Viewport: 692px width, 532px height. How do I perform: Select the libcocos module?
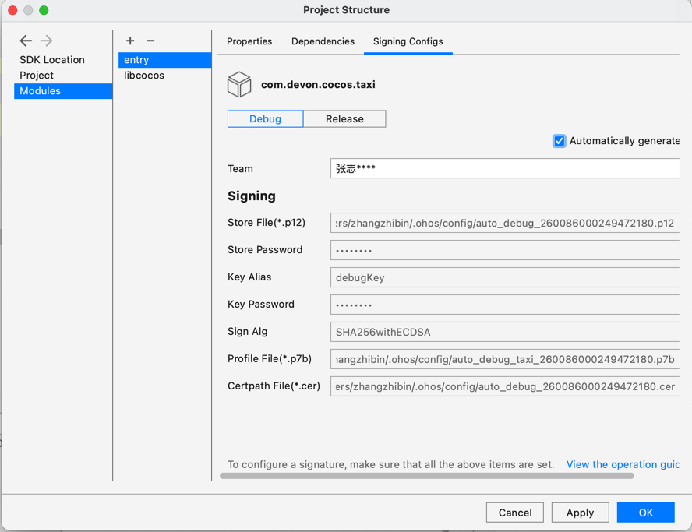[x=143, y=75]
